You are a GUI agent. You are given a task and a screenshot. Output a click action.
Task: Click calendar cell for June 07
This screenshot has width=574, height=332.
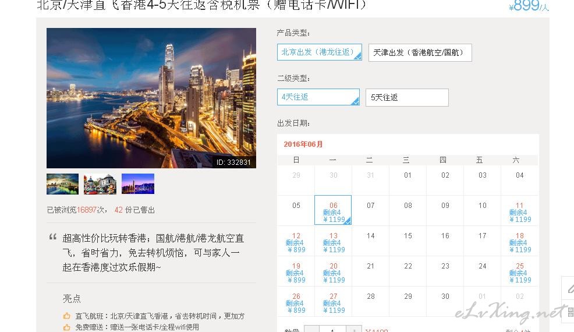click(370, 210)
